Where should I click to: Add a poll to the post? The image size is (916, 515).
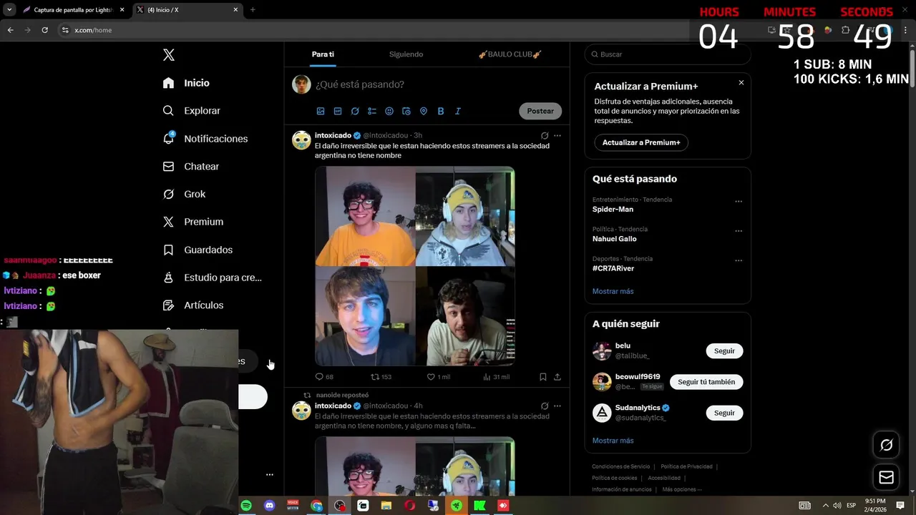click(372, 112)
